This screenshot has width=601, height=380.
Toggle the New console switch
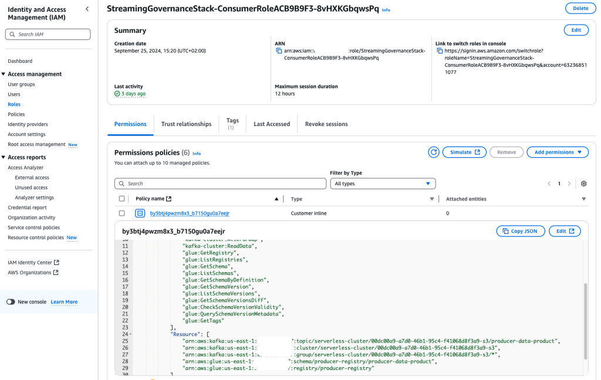[11, 302]
